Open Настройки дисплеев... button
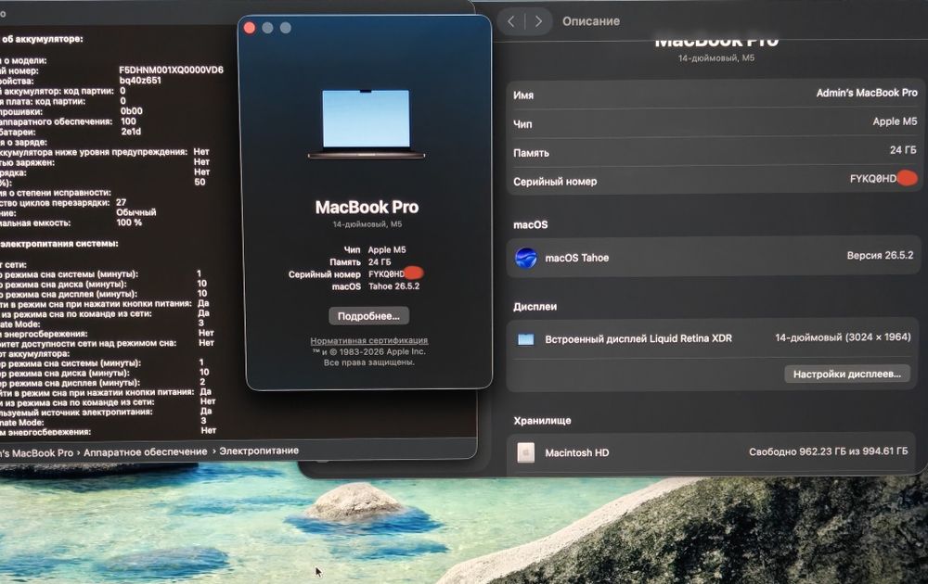Screen dimensions: 928x584 pos(847,375)
